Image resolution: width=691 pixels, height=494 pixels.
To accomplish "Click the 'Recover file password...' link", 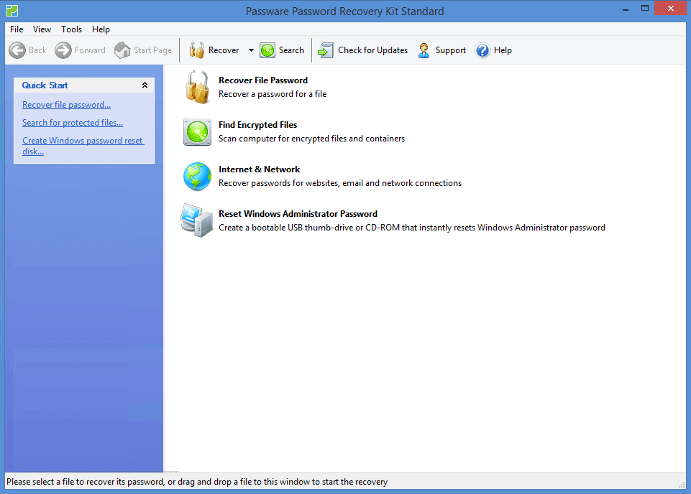I will coord(66,105).
